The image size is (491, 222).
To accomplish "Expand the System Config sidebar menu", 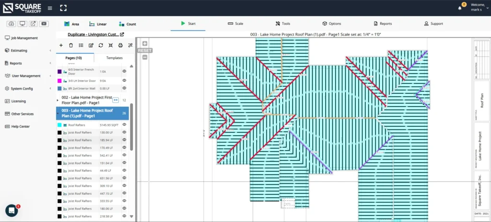I will point(28,89).
